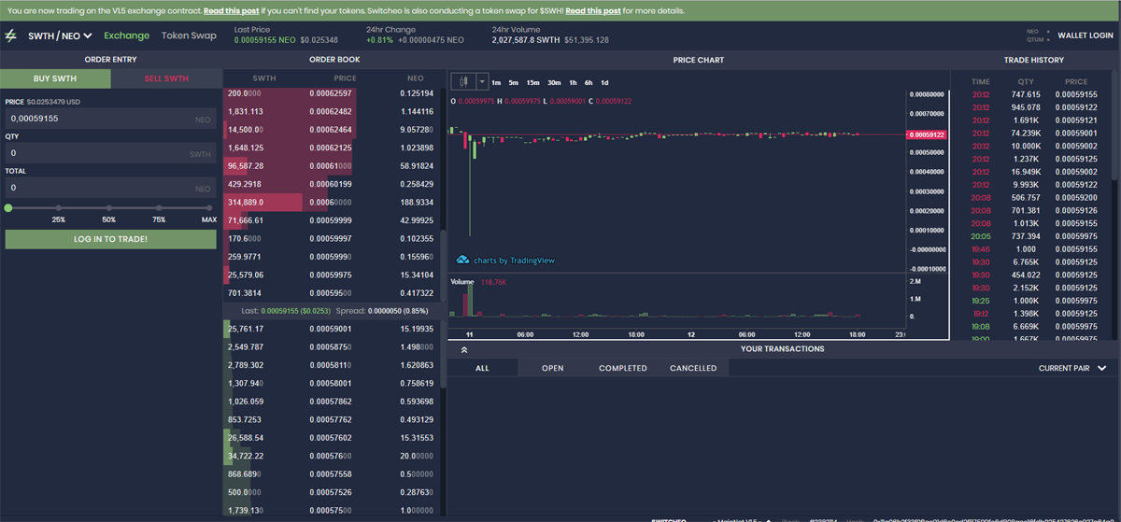
Task: Show CANCELLED transactions tab
Action: (x=693, y=368)
